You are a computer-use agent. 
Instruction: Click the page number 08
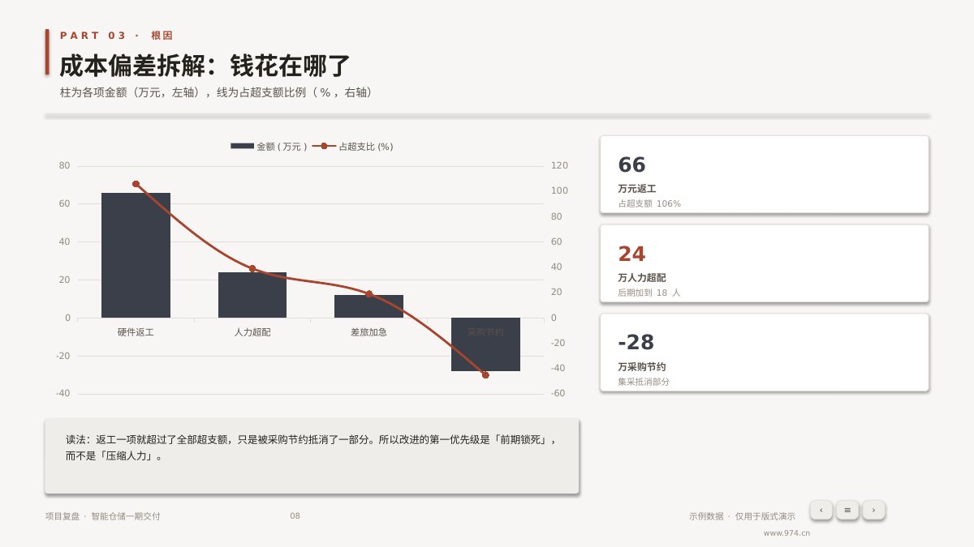295,516
